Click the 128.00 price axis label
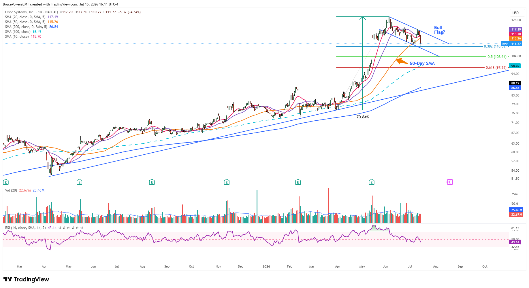 [x=516, y=20]
